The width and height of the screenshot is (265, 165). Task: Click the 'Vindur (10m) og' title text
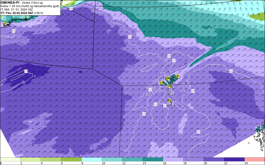click(x=32, y=3)
